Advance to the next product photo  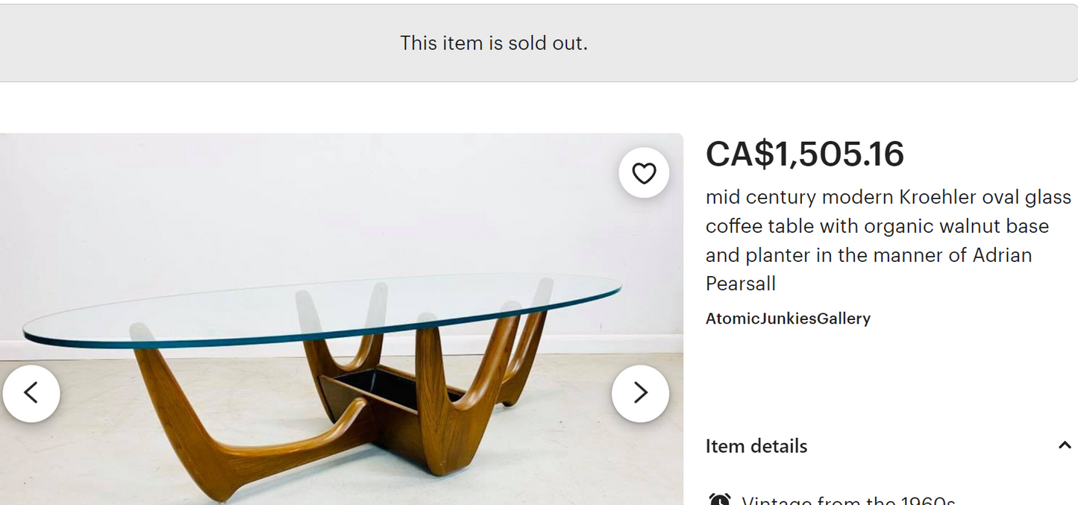tap(640, 393)
